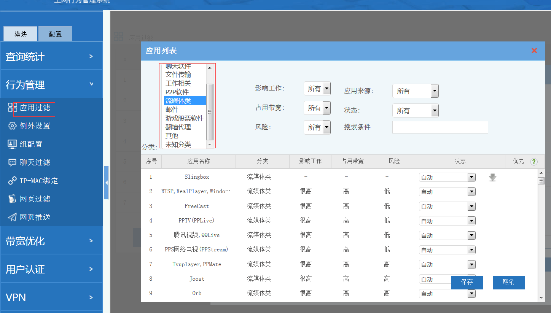Open the 影响工作 dropdown filter
The image size is (551, 313).
click(x=317, y=89)
